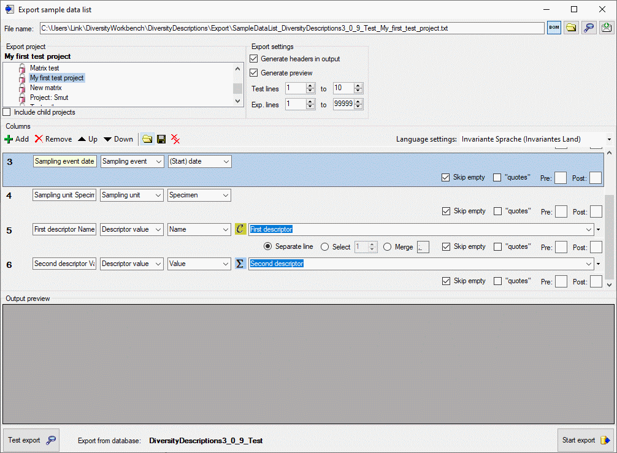The height and width of the screenshot is (453, 617).
Task: Select the Separate line radio button
Action: click(267, 246)
